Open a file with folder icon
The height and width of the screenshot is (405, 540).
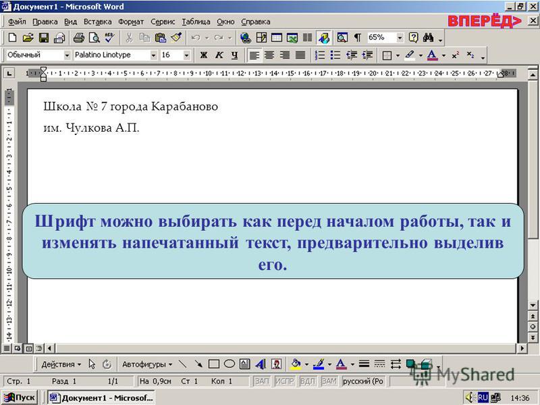(28, 38)
